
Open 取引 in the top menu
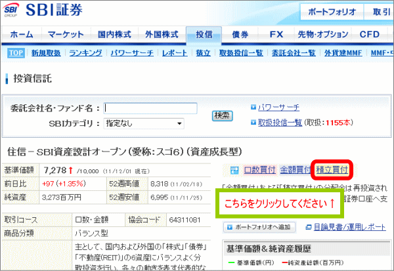(x=380, y=12)
